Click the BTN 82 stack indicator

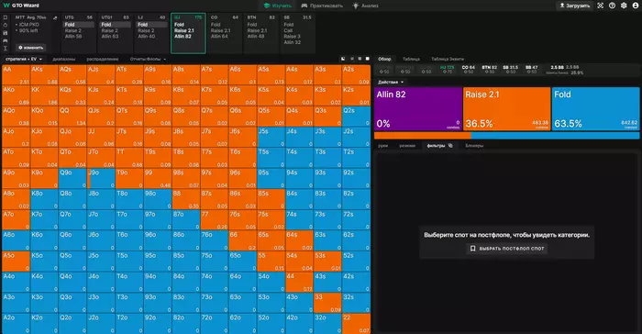(489, 69)
